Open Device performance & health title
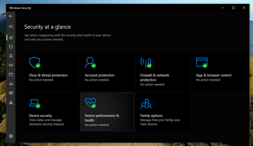Screen dimensions: 253x146 (102, 118)
